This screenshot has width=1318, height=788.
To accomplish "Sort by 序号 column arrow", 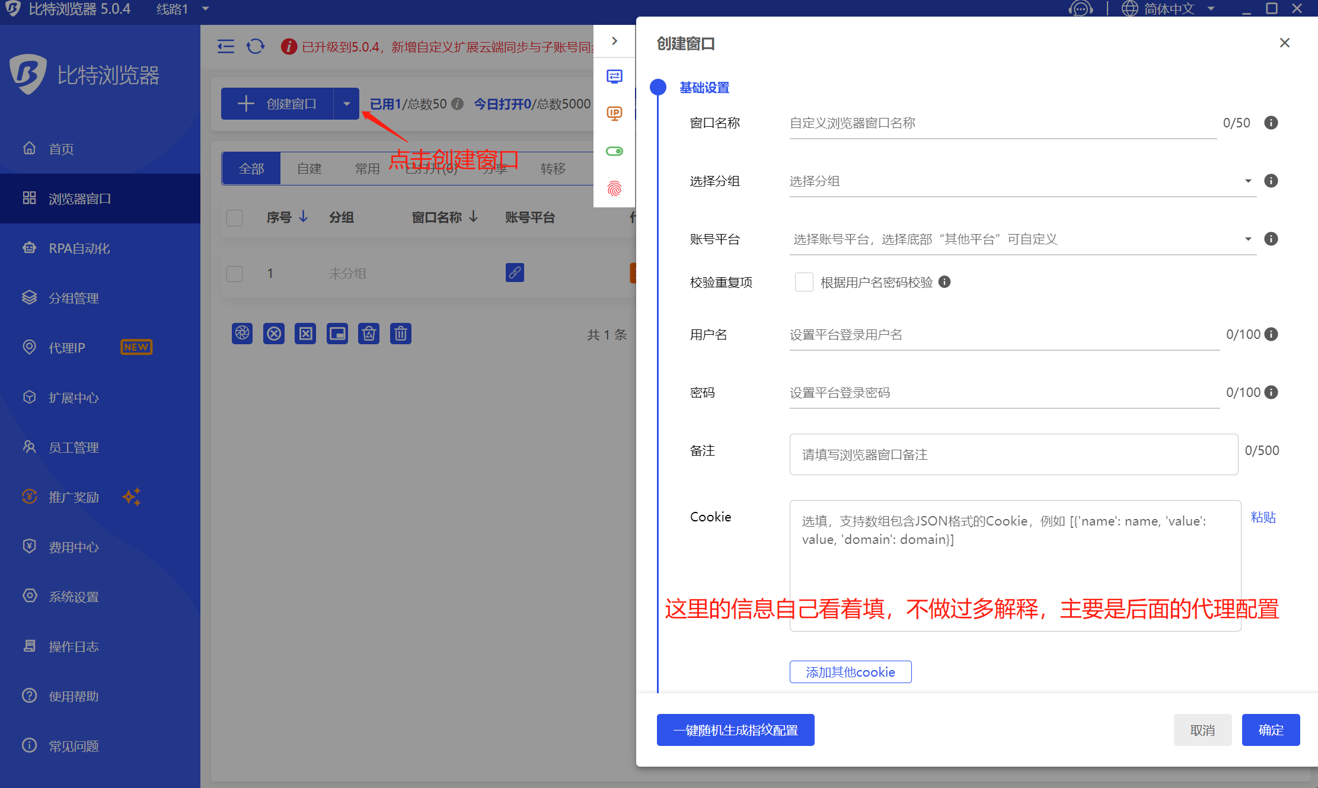I will point(304,216).
